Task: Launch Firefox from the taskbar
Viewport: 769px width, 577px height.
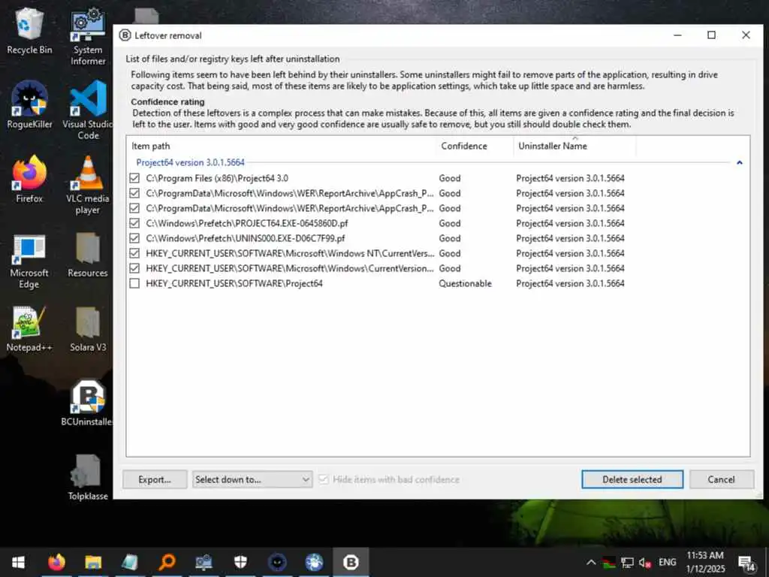Action: (x=56, y=562)
